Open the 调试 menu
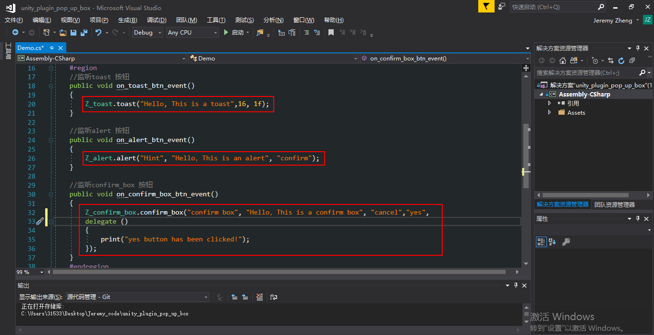This screenshot has height=335, width=654. (156, 20)
